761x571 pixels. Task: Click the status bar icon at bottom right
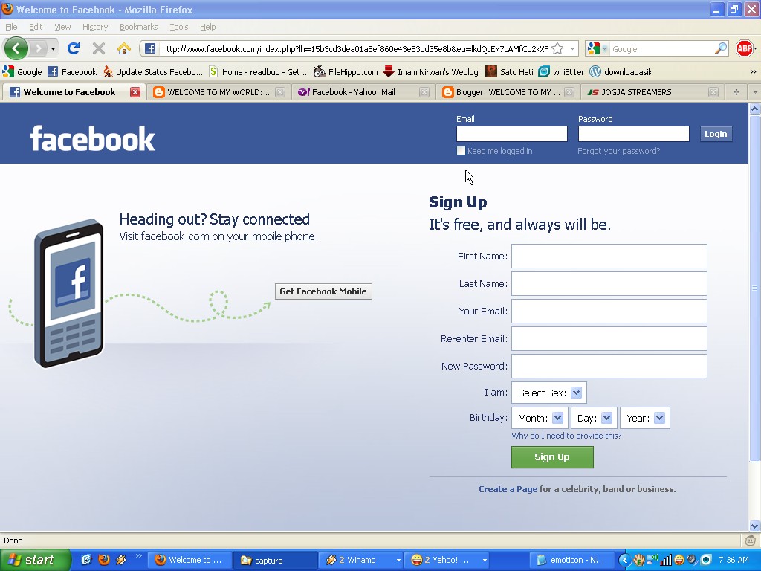(x=751, y=540)
